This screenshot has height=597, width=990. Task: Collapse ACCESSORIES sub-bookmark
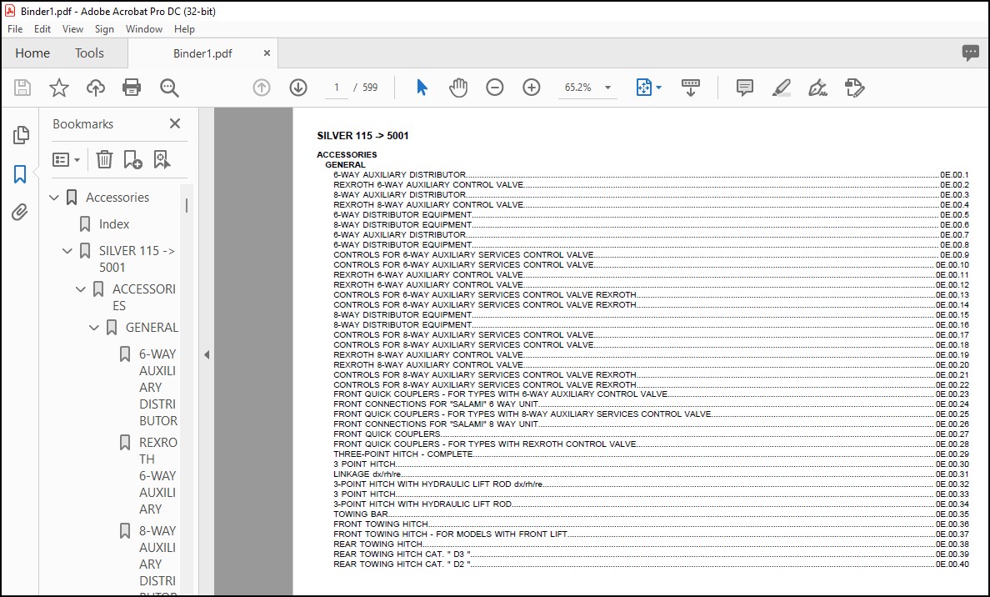(x=81, y=289)
